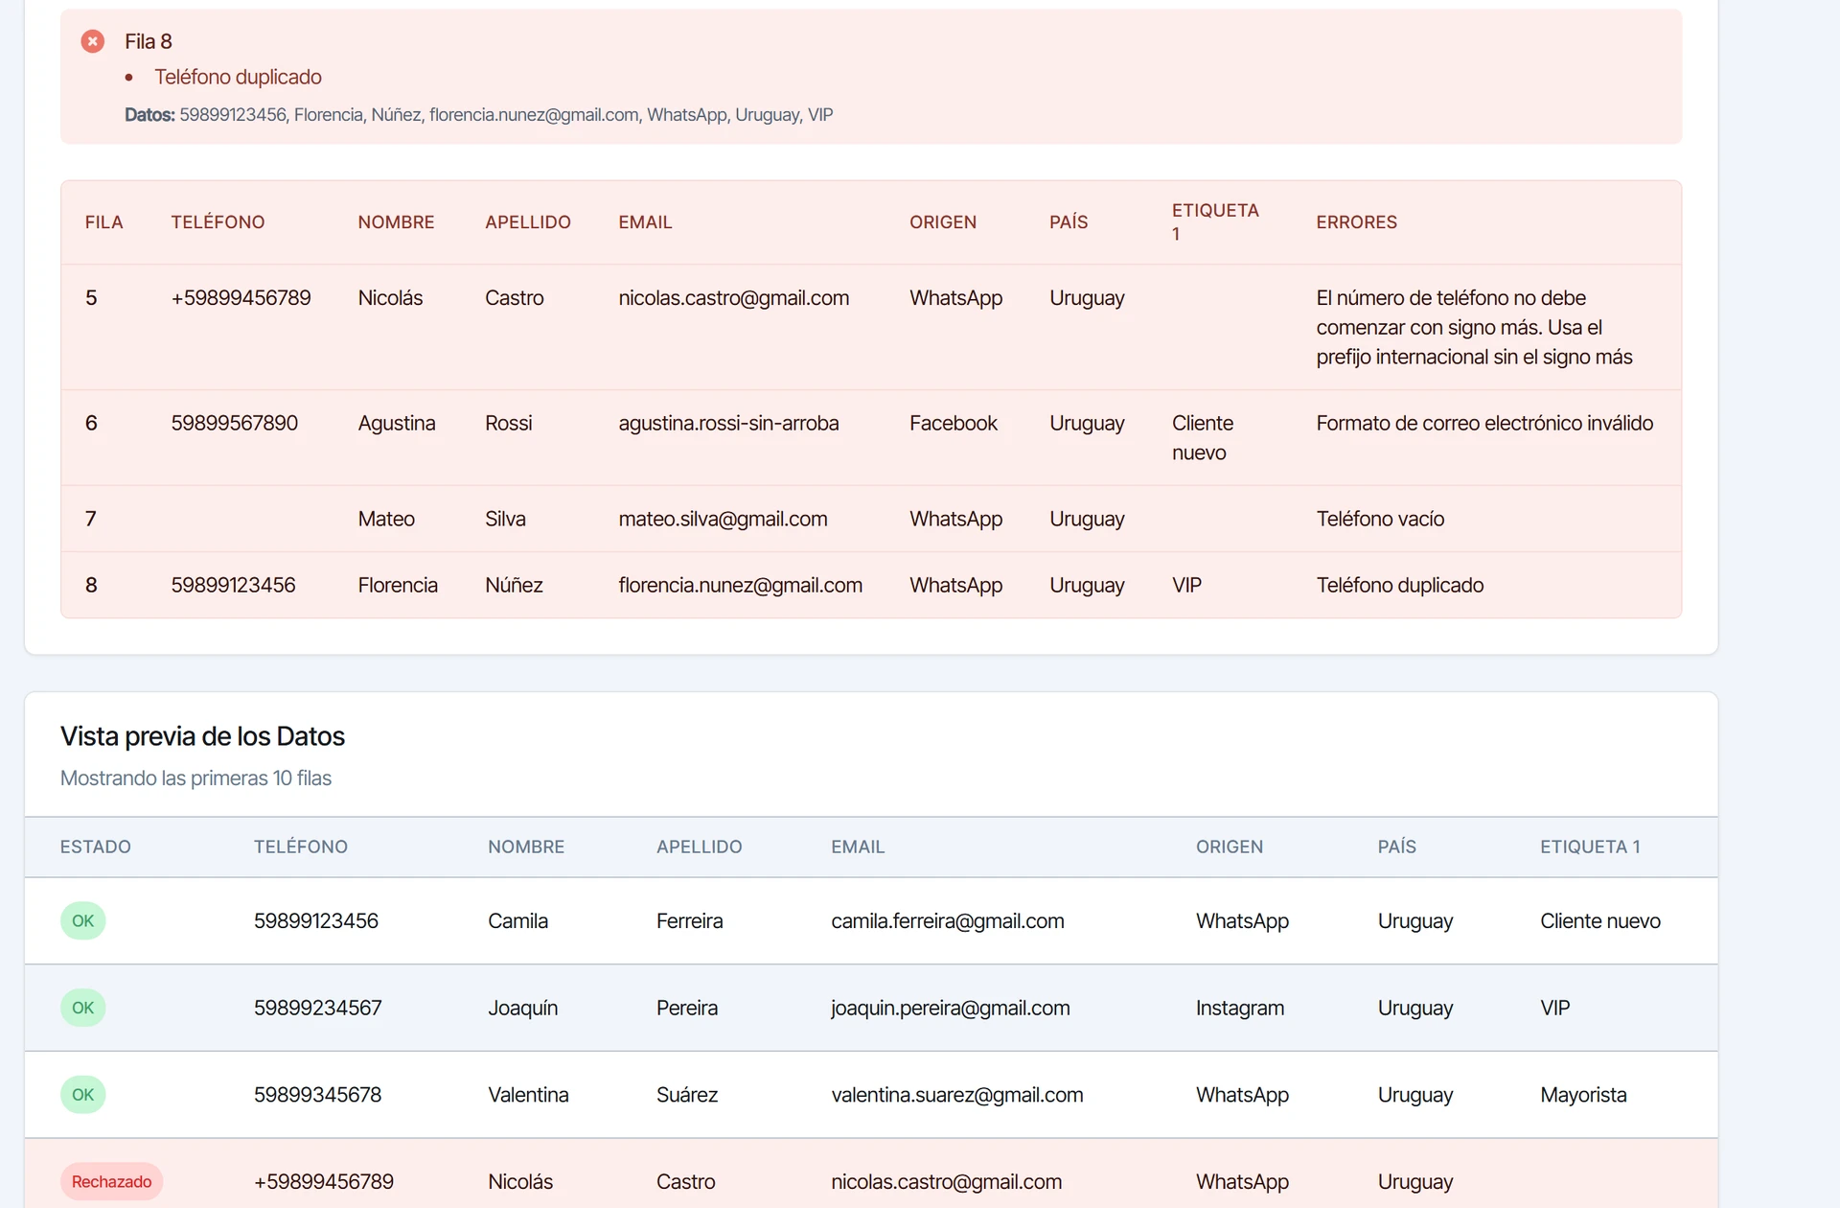Select 'Formato de correo electrónico inválido' error
Image resolution: width=1840 pixels, height=1208 pixels.
(x=1484, y=424)
